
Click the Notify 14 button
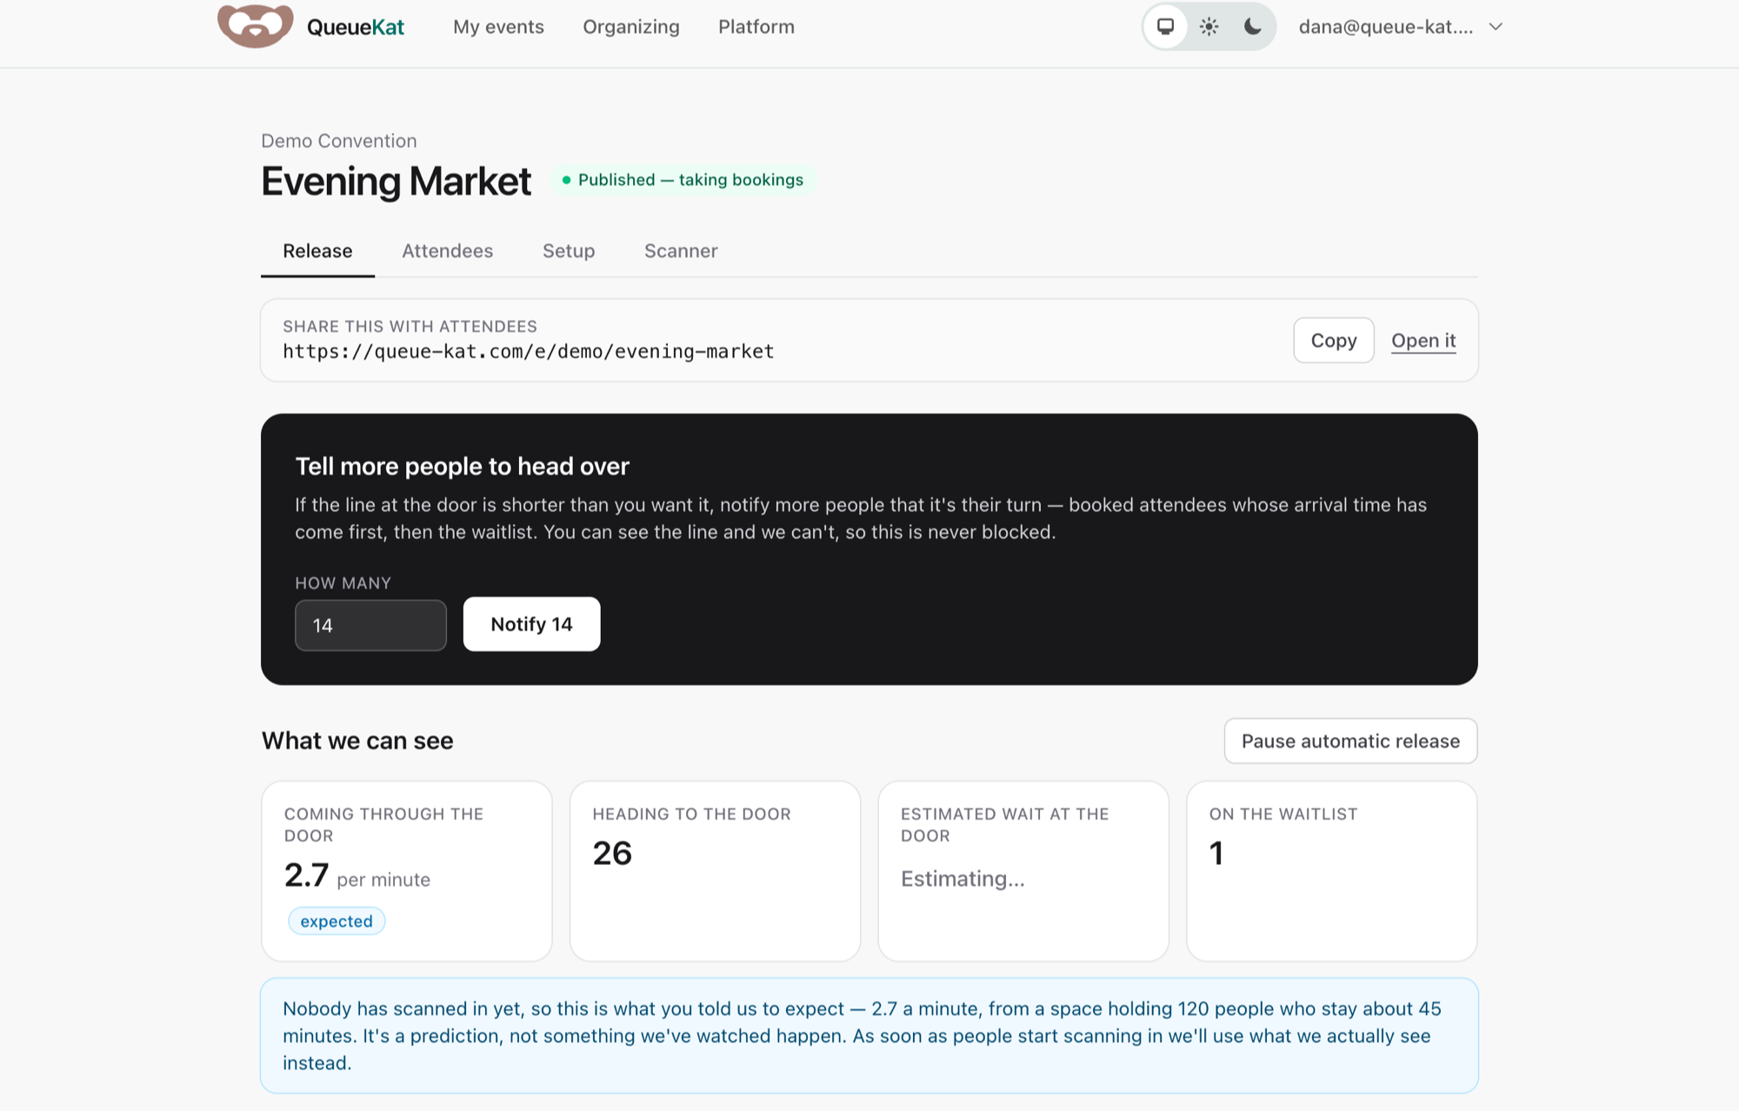pos(531,624)
